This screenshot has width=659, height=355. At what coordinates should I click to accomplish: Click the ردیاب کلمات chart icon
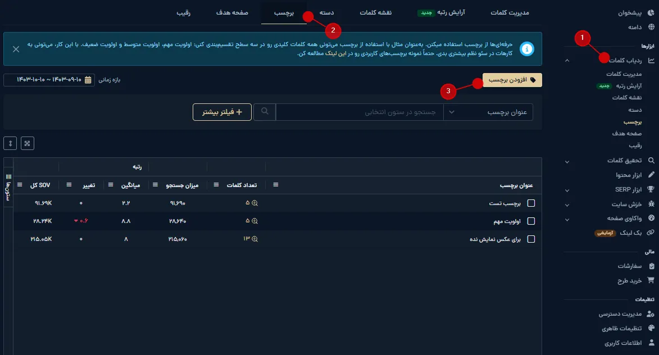click(x=651, y=60)
